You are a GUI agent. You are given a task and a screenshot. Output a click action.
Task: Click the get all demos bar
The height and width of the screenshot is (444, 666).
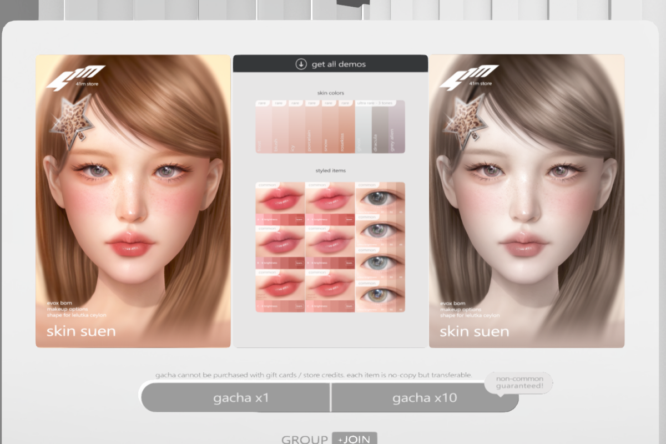click(330, 64)
